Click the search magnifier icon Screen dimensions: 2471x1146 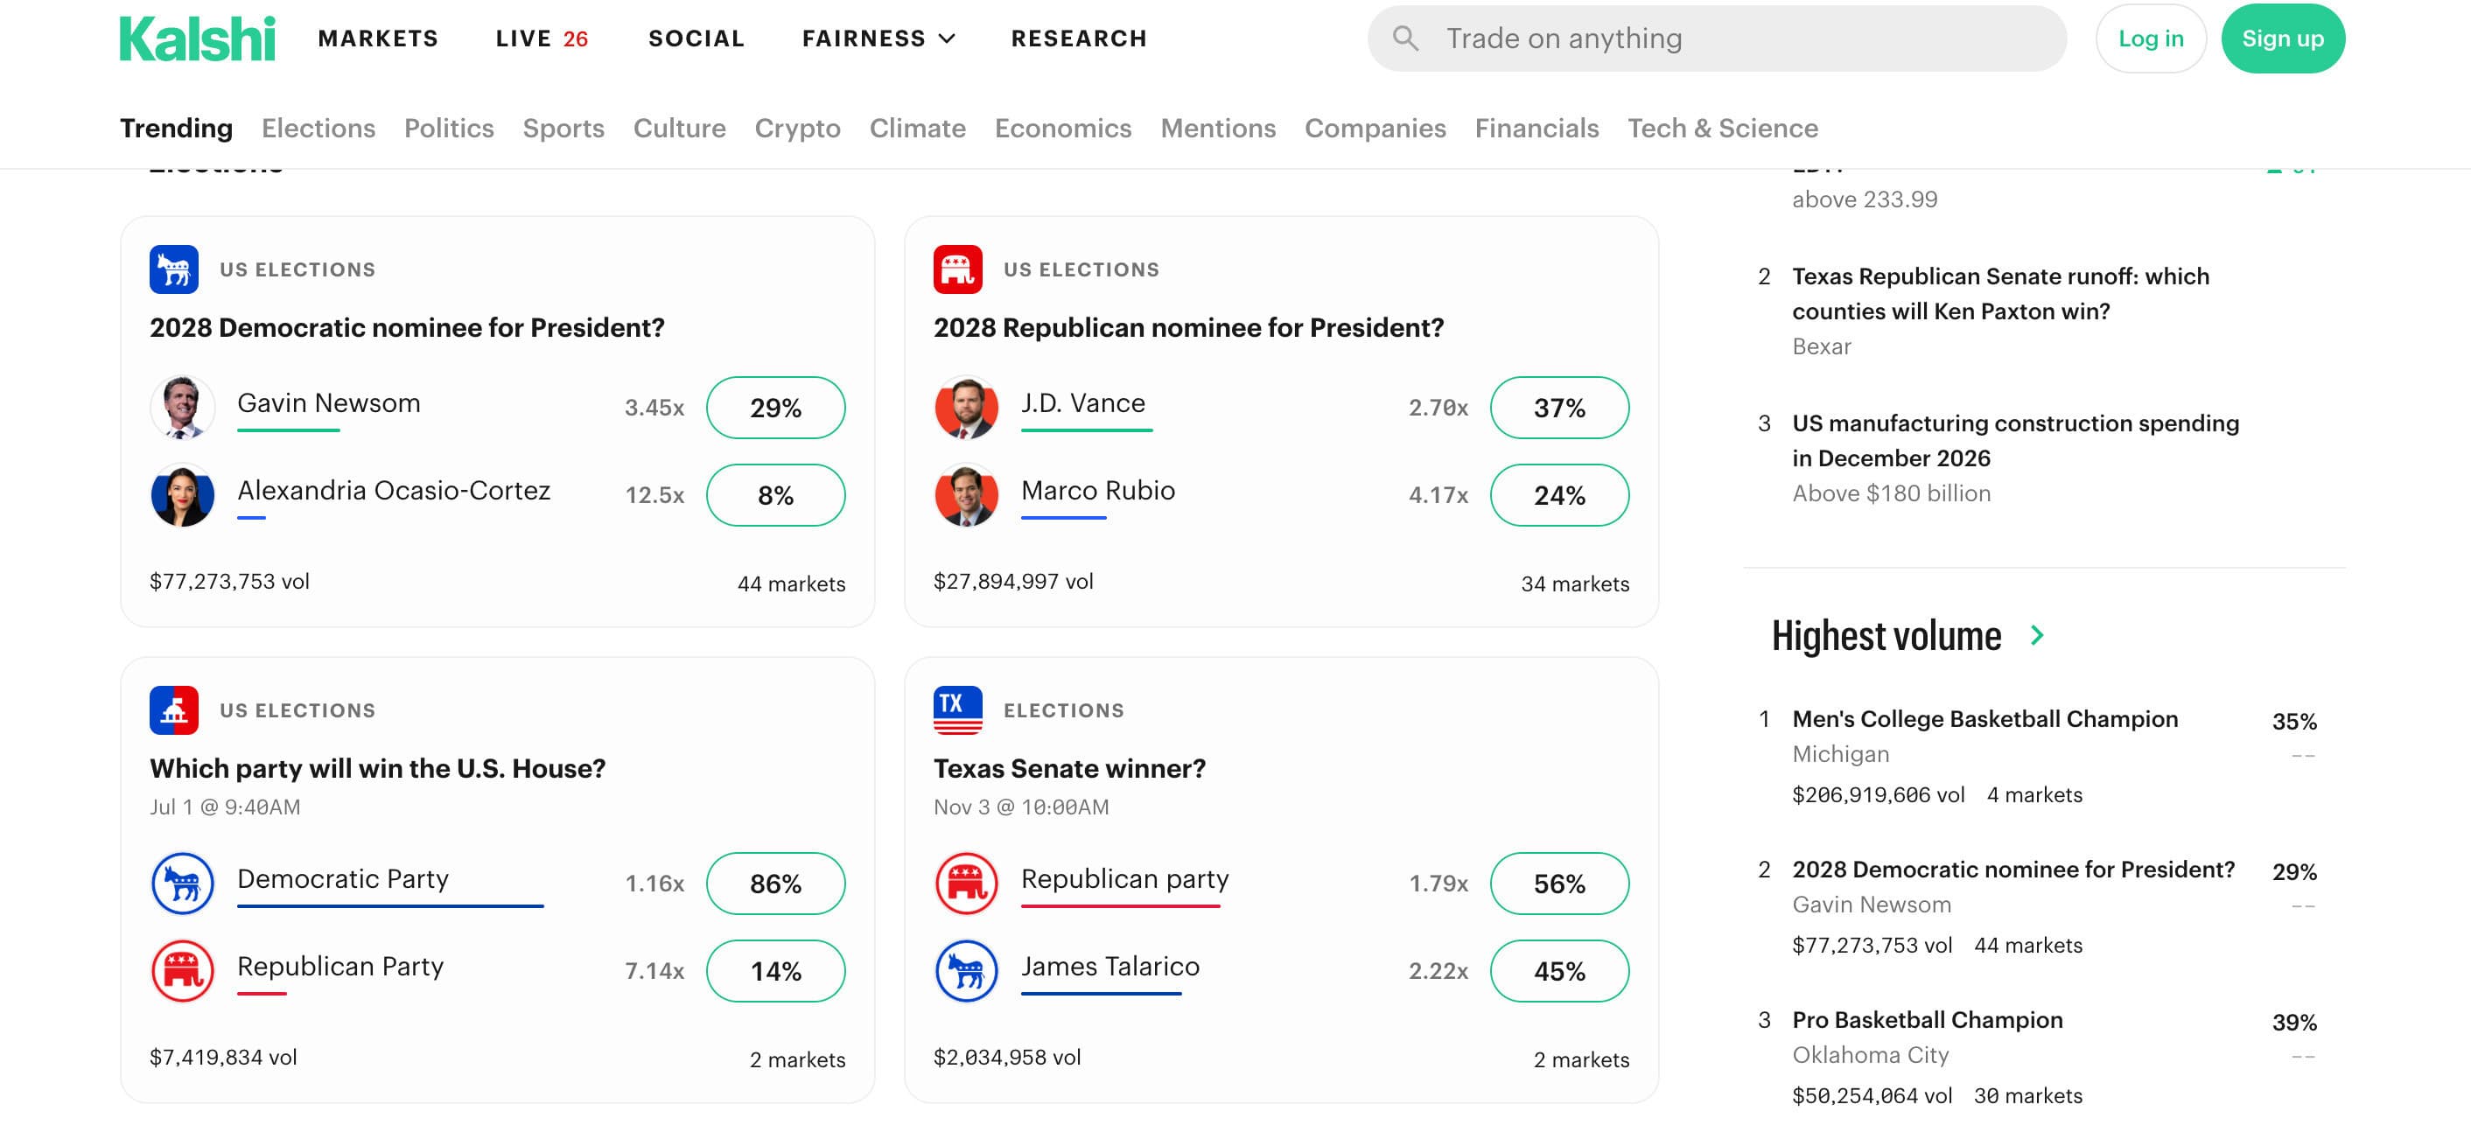pyautogui.click(x=1405, y=38)
